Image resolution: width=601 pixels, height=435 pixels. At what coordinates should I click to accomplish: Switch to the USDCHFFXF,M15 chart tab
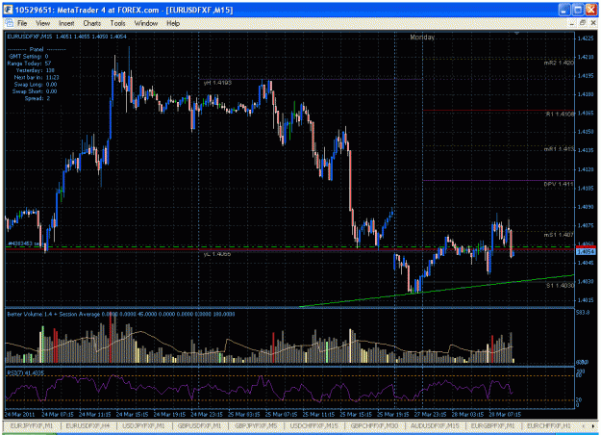coord(313,425)
